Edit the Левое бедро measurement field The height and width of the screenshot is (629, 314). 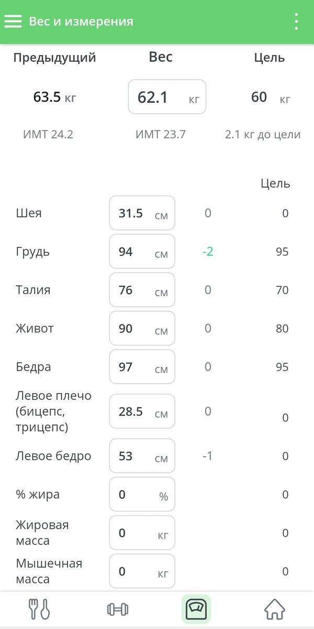click(x=141, y=456)
